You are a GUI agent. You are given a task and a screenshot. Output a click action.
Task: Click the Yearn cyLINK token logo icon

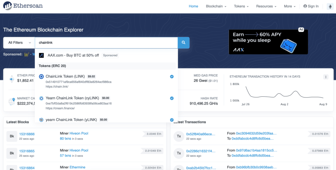pyautogui.click(x=41, y=98)
